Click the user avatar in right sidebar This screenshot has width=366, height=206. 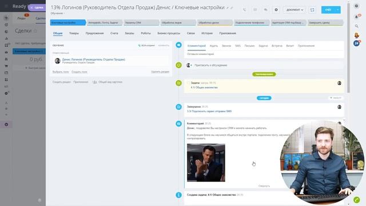point(356,35)
